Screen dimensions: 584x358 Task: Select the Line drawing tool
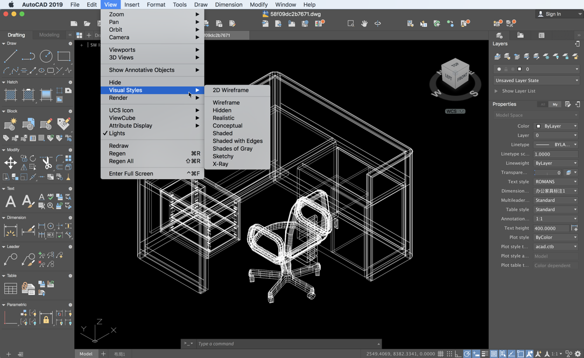click(11, 55)
